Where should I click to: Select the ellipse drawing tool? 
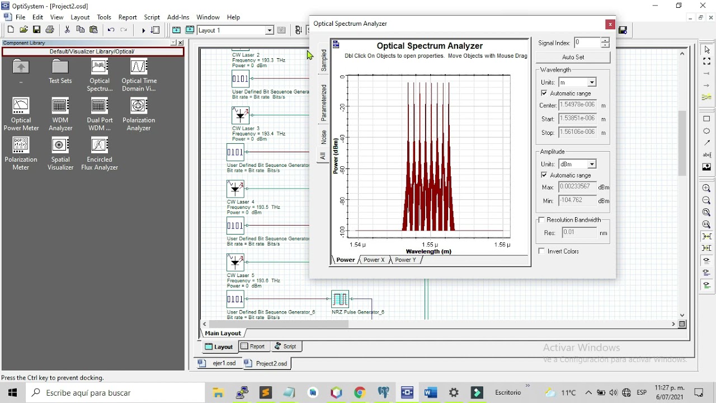(706, 131)
